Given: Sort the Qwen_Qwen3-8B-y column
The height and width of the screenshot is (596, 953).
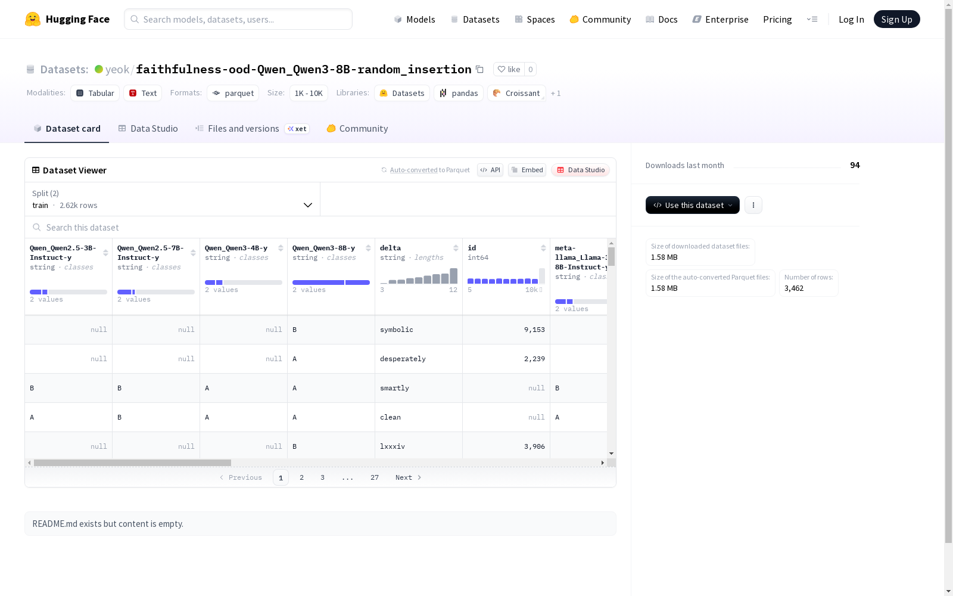Looking at the screenshot, I should pos(368,248).
